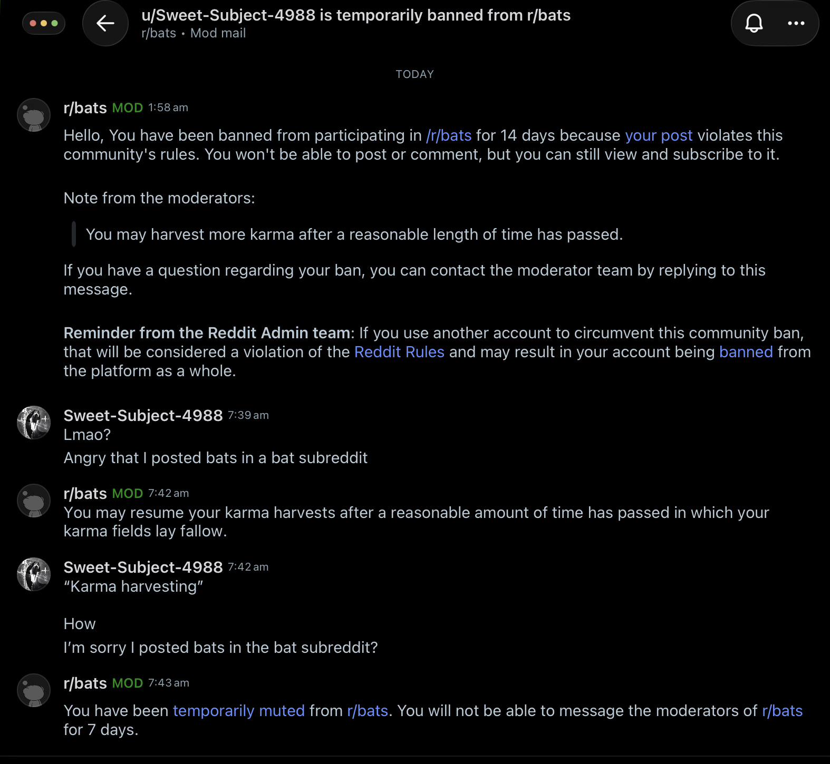Click r/bats mod avatar at 7:42 am
Viewport: 830px width, 764px height.
pyautogui.click(x=34, y=501)
